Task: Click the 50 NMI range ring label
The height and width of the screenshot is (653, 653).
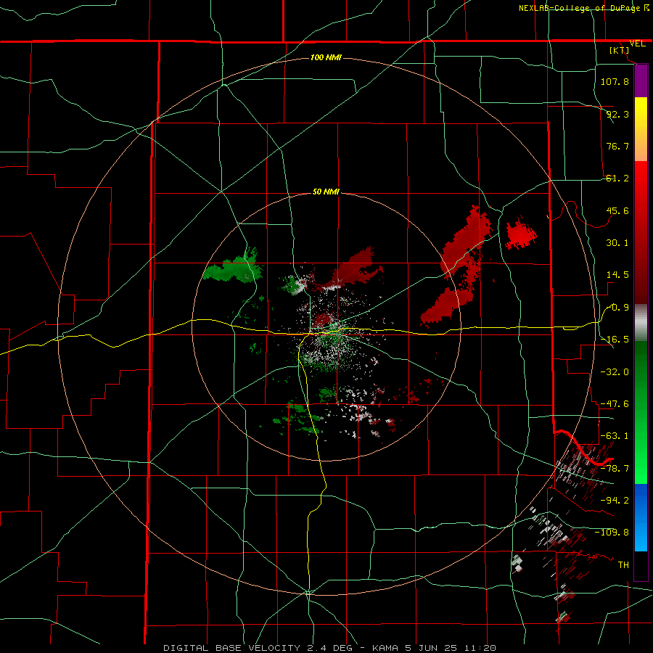Action: tap(326, 192)
